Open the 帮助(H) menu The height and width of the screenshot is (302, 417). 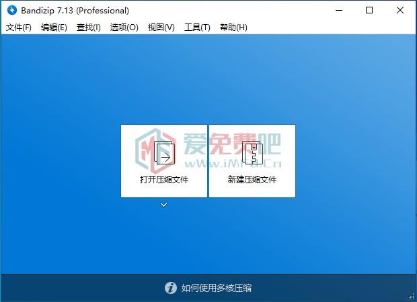pos(233,27)
